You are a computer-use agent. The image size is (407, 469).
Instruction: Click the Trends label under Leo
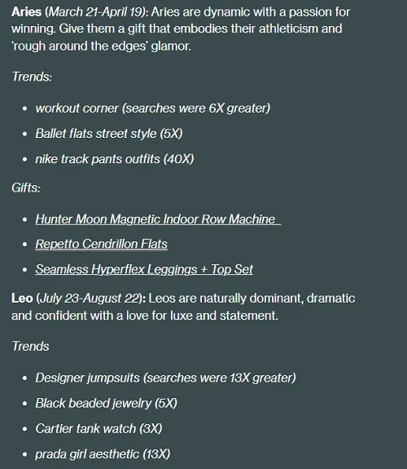(30, 347)
